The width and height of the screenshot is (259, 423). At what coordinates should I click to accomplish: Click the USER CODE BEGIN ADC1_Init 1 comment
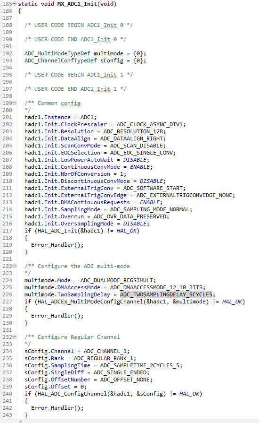click(x=79, y=75)
